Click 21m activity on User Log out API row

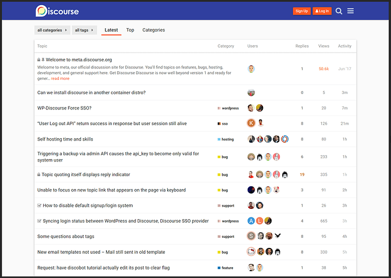(345, 123)
